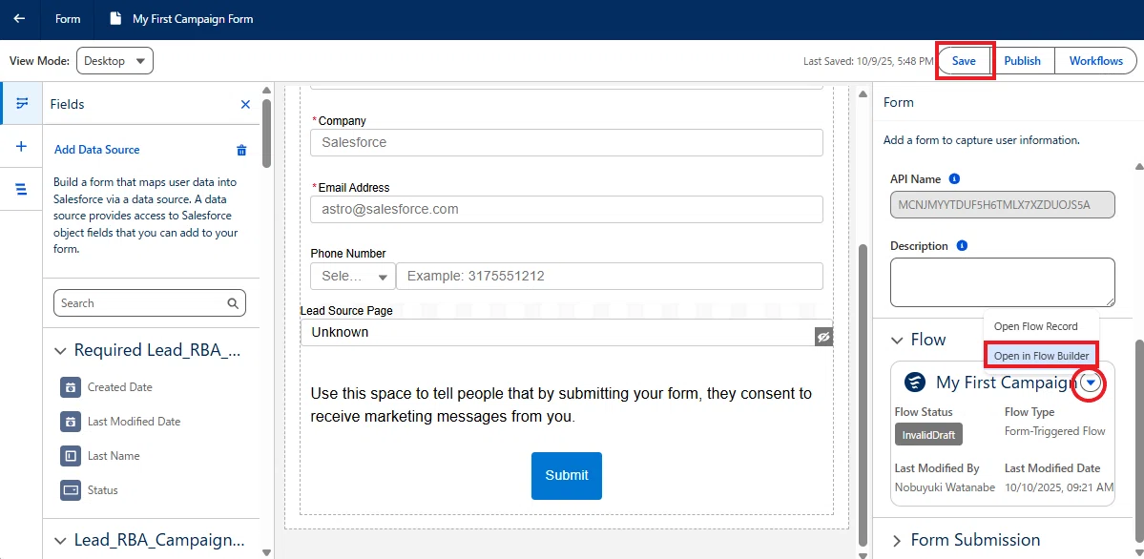Image resolution: width=1144 pixels, height=559 pixels.
Task: Click the Last Modified Date field icon
Action: point(70,421)
